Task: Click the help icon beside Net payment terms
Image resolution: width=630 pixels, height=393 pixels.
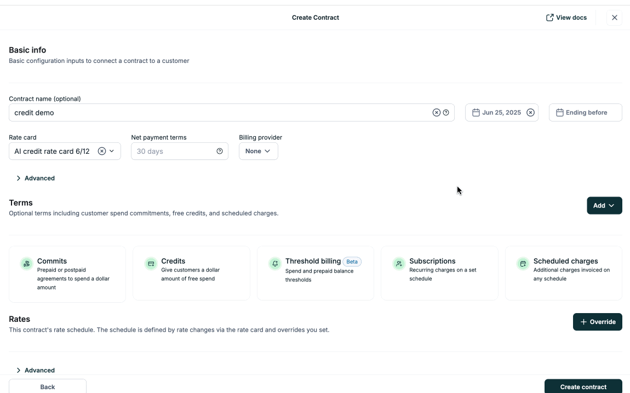Action: click(219, 151)
